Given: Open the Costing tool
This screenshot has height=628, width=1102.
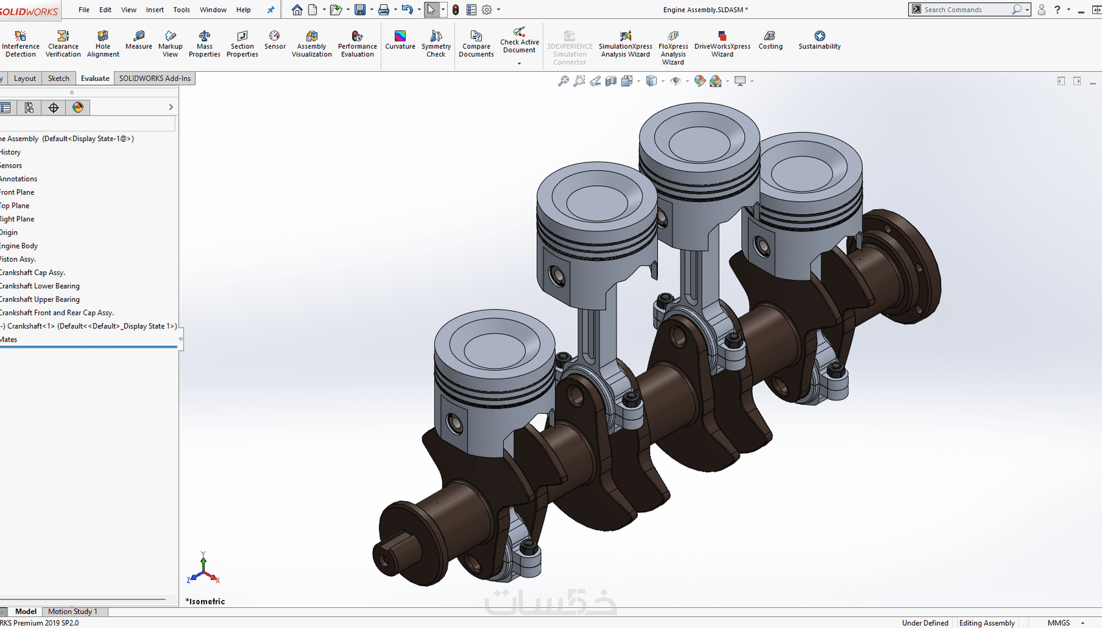Looking at the screenshot, I should point(770,40).
